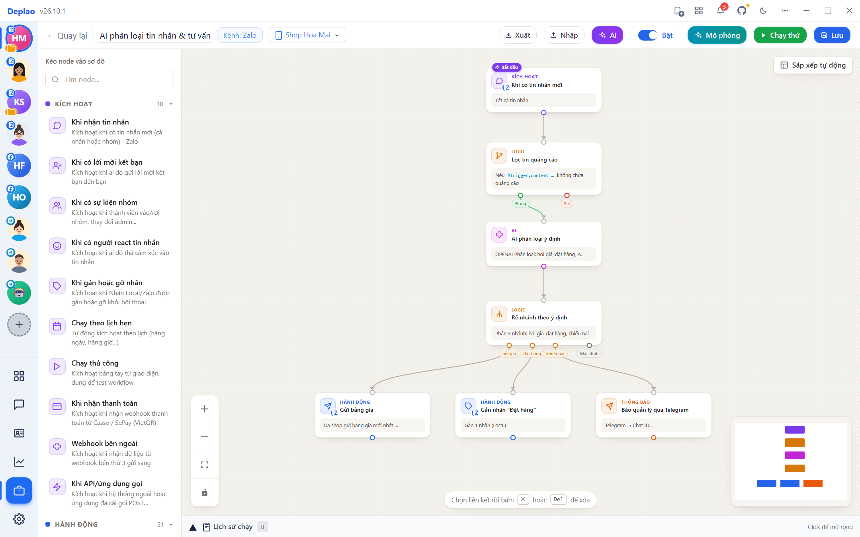860x537 pixels.
Task: Click the add device icon in title bar
Action: click(x=679, y=11)
